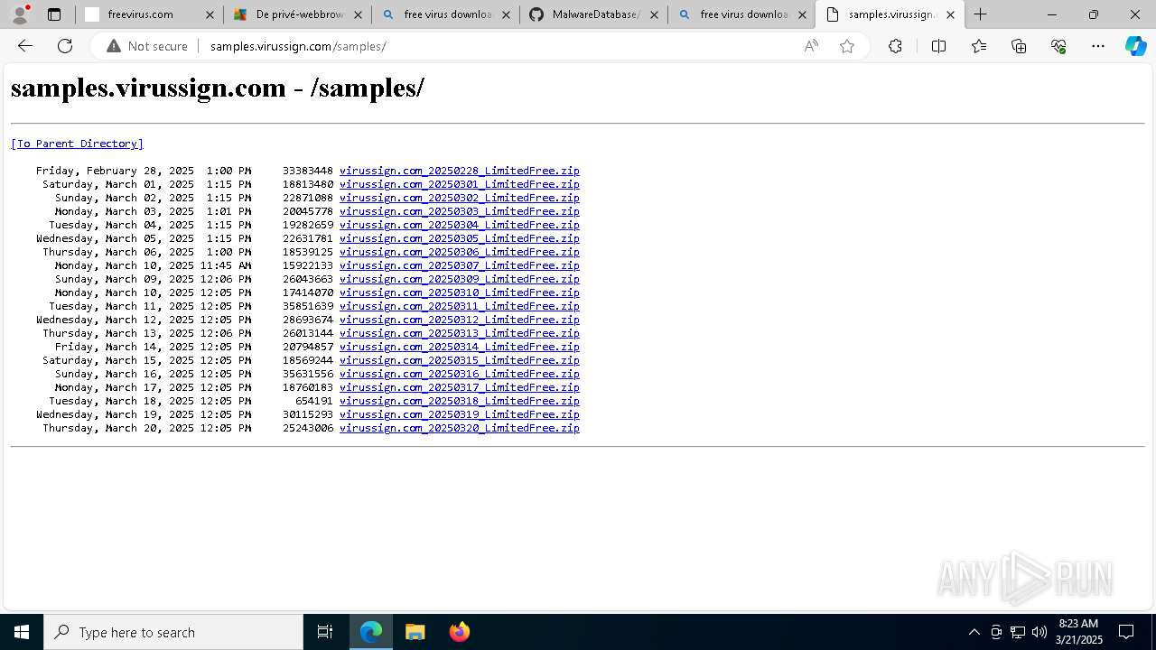1156x650 pixels.
Task: Open File Explorer from the taskbar
Action: tap(415, 632)
